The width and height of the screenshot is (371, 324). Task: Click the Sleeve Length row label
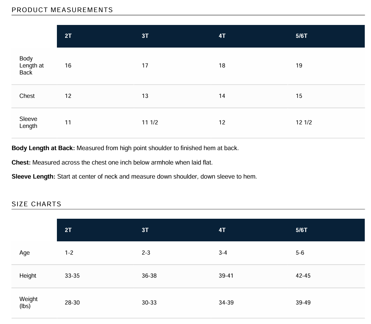[x=28, y=122]
